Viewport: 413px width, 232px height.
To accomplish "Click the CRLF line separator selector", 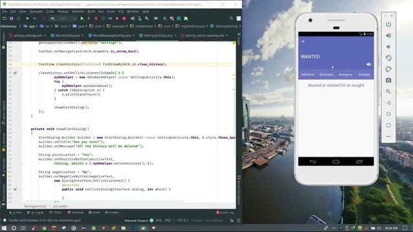I will (x=169, y=220).
